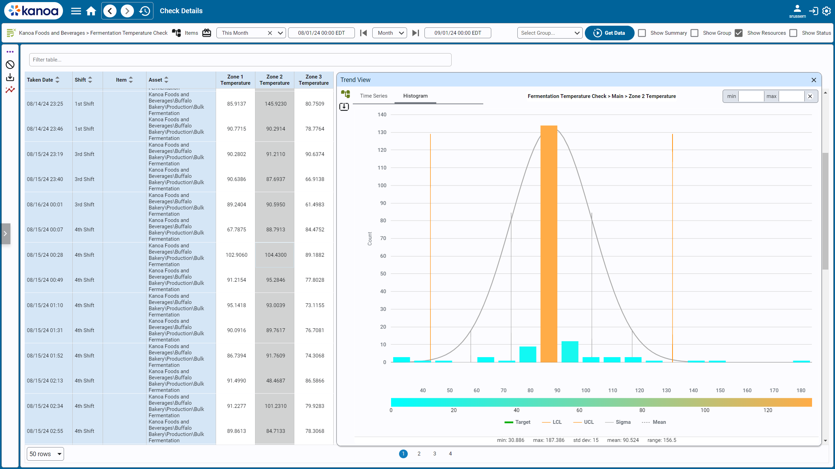Open the calendar picker icon next to Items
The height and width of the screenshot is (469, 835).
pos(207,33)
